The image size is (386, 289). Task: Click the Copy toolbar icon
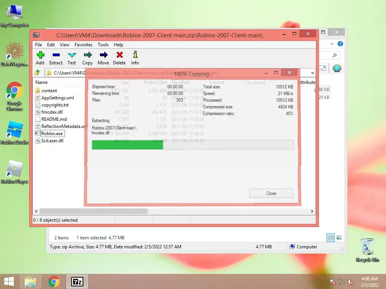[x=87, y=58]
